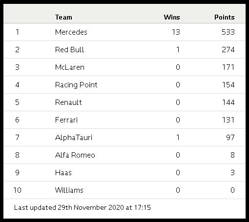
Task: Click Red Bull points value 274
Action: click(x=228, y=50)
